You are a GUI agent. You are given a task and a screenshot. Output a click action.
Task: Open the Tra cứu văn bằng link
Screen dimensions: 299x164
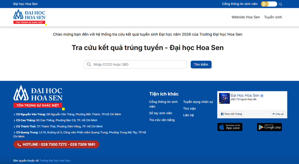[162, 120]
